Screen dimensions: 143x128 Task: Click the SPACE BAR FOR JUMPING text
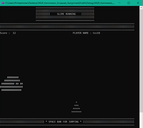click(63, 122)
